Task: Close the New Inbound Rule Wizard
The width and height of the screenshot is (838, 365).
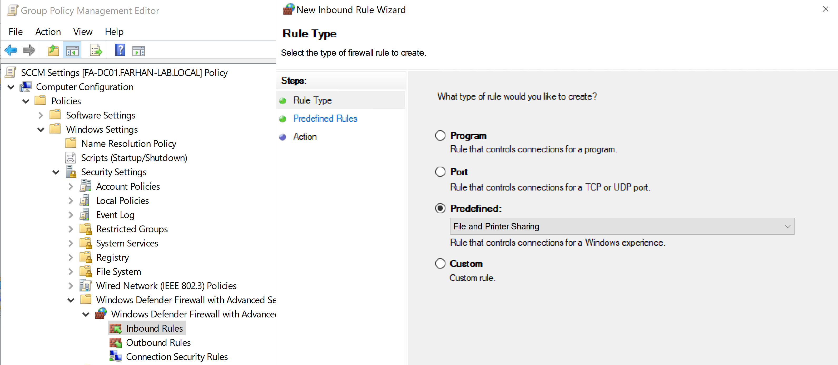Action: 825,9
